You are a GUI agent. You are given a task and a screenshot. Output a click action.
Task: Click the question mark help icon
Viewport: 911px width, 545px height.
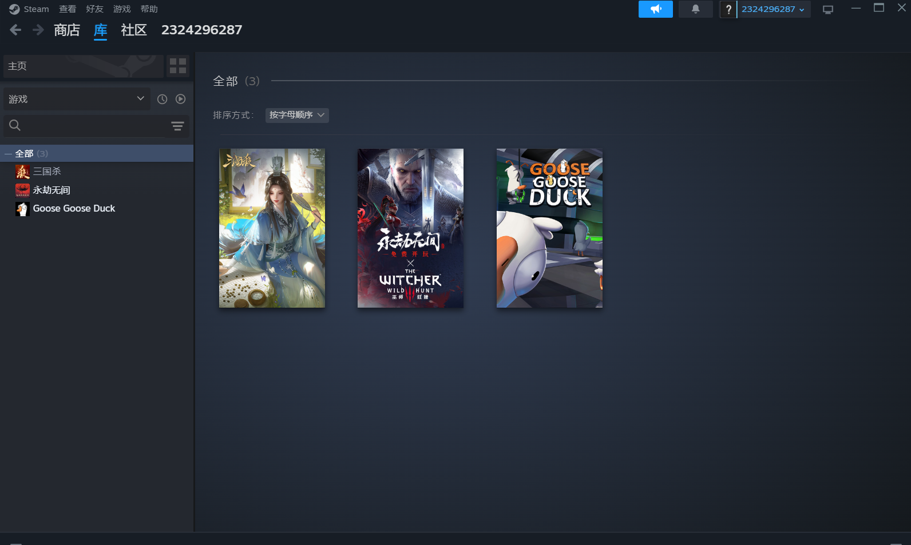coord(728,9)
